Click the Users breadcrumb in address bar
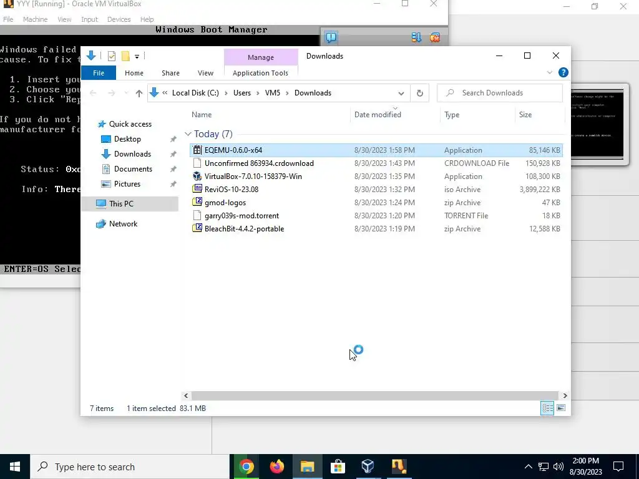This screenshot has width=639, height=479. [242, 93]
